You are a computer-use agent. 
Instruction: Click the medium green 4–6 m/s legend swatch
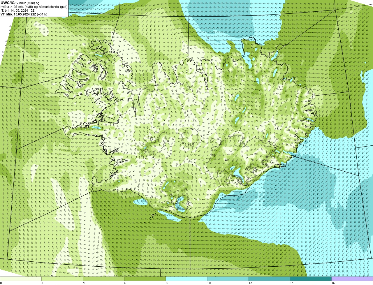pyautogui.click(x=103, y=279)
